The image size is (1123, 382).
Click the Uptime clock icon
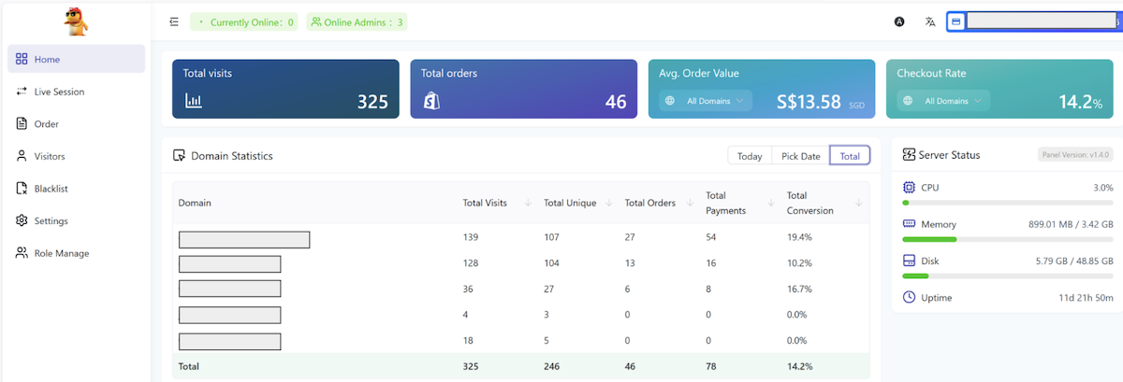(909, 297)
